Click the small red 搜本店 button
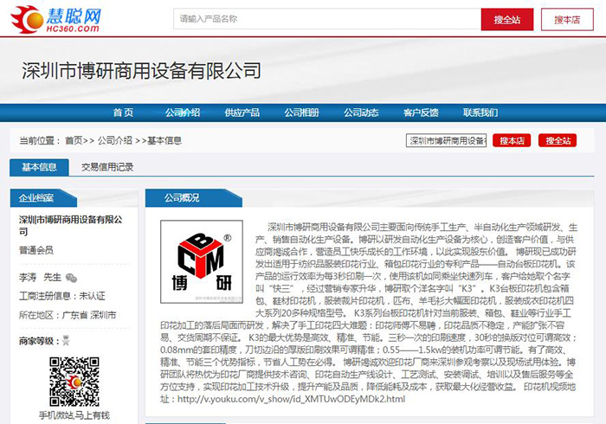This screenshot has height=424, width=606. click(512, 140)
